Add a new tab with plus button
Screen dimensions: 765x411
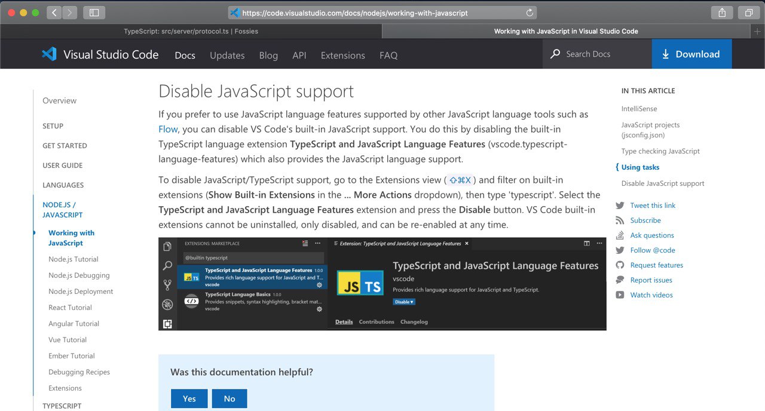point(758,31)
